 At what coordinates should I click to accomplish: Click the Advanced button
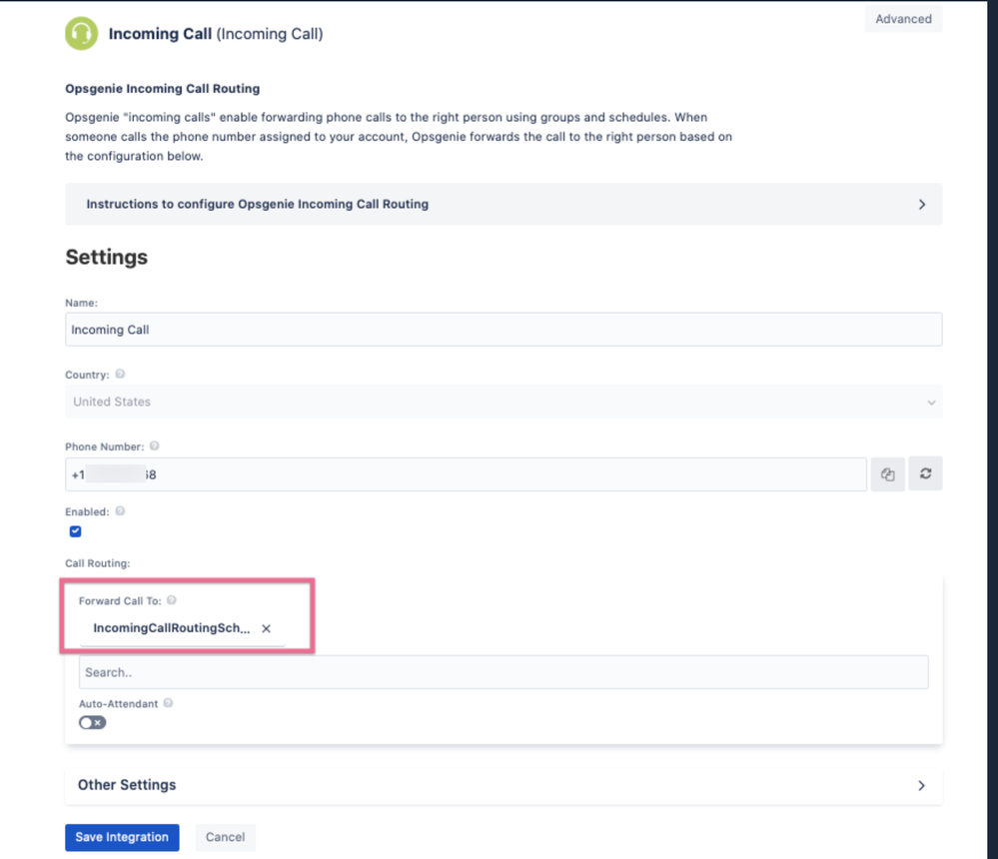tap(903, 19)
